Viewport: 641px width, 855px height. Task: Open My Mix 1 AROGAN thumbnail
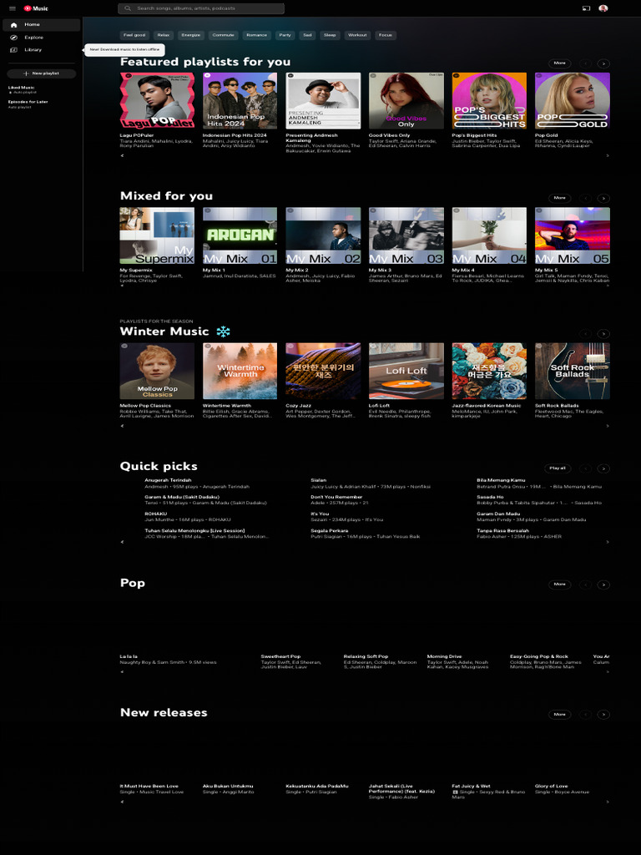240,235
